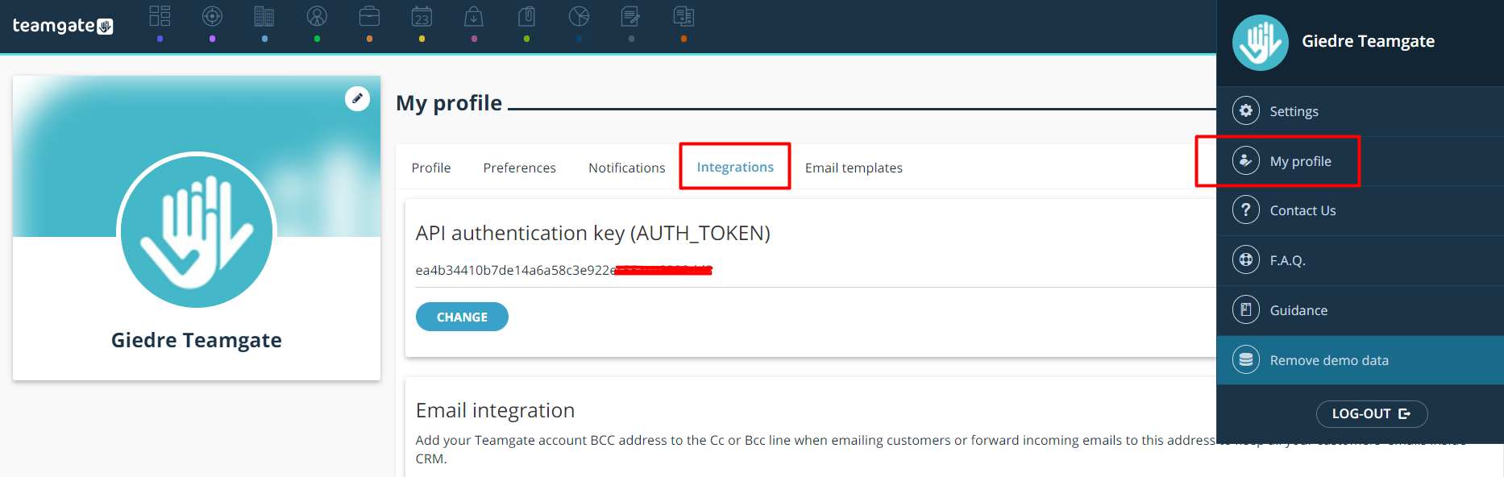This screenshot has width=1504, height=477.
Task: Select the Integrations tab
Action: coord(735,167)
